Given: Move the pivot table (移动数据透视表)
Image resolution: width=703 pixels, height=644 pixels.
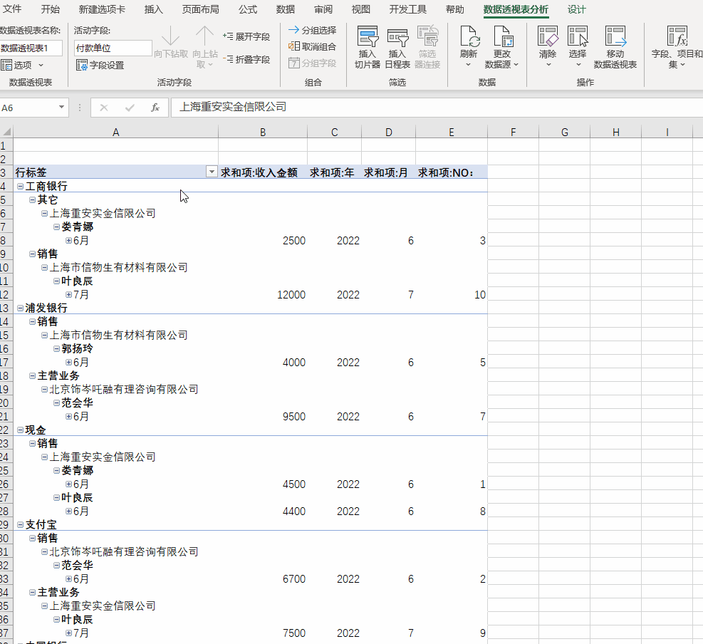Looking at the screenshot, I should (615, 47).
